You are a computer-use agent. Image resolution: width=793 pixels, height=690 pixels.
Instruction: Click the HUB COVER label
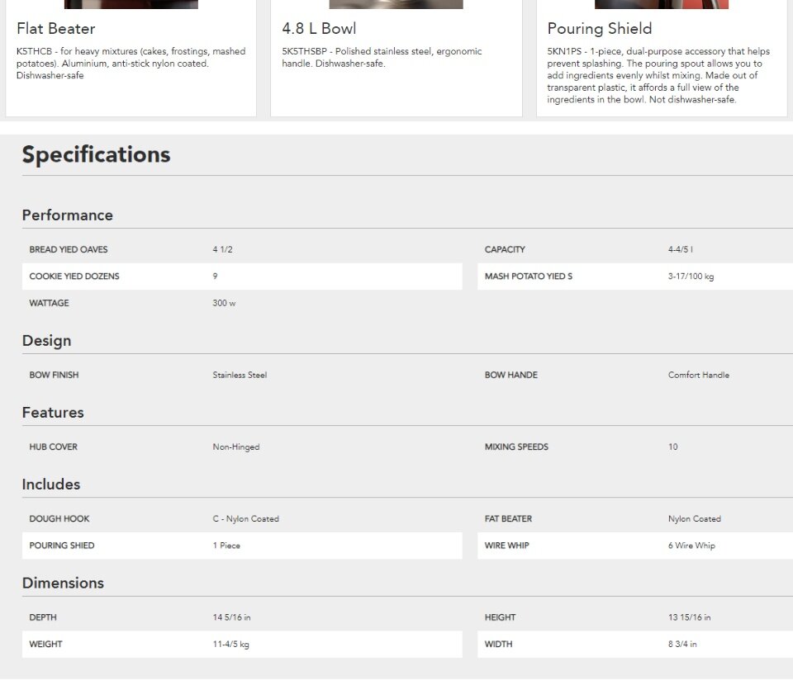click(53, 447)
